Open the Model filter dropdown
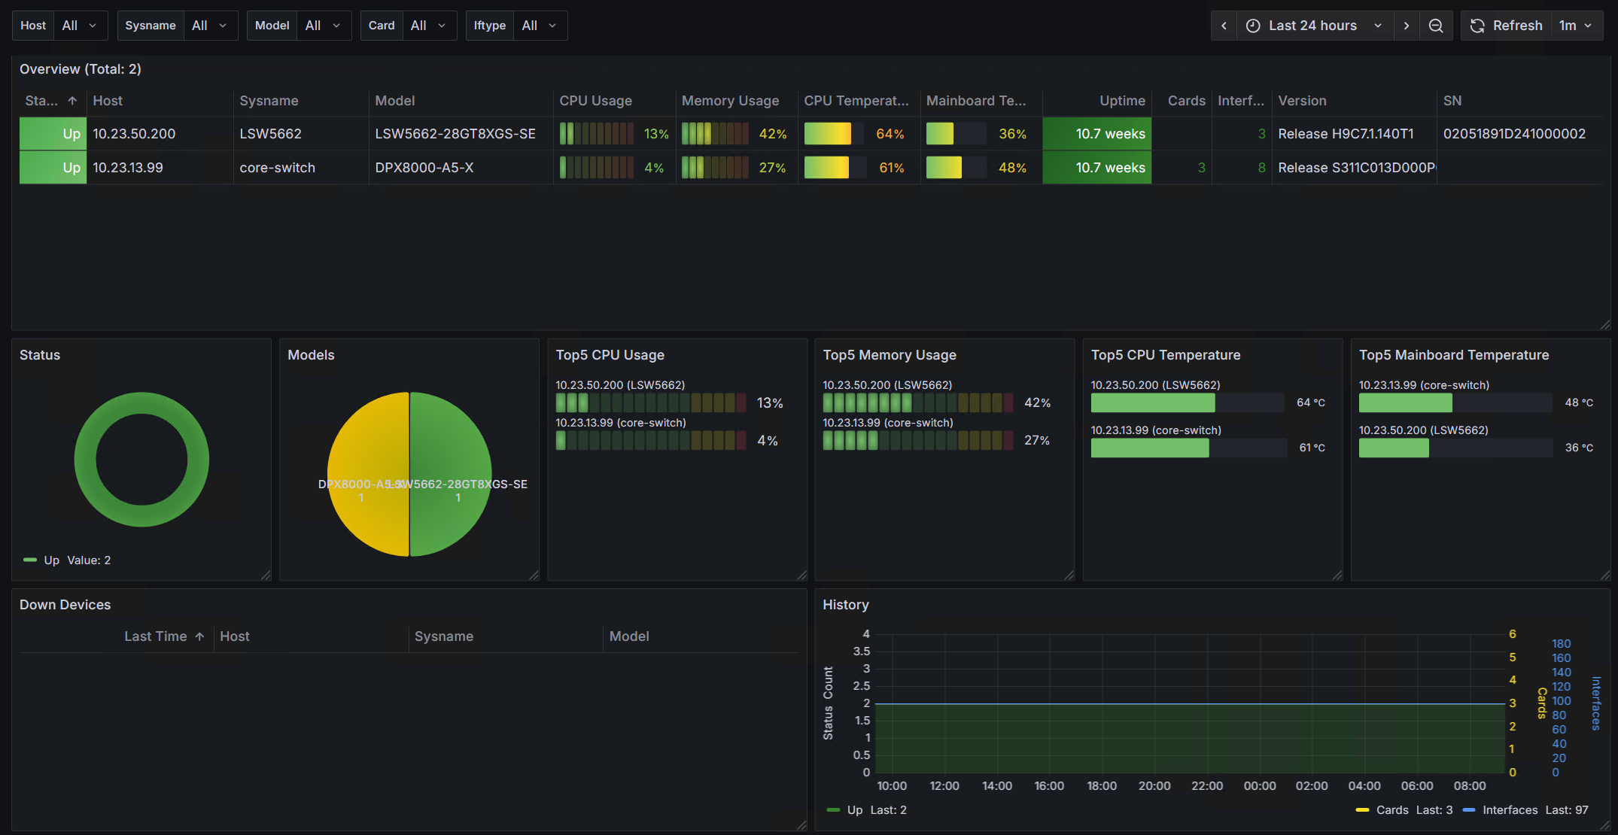The height and width of the screenshot is (835, 1618). coord(324,26)
